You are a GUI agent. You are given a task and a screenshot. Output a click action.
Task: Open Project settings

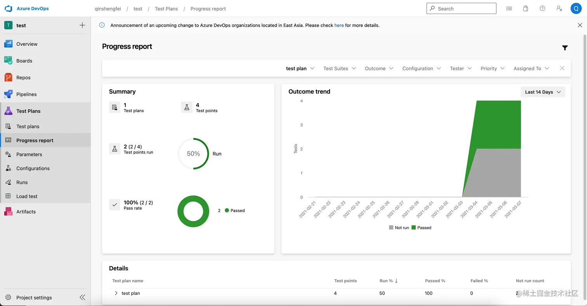(x=34, y=297)
